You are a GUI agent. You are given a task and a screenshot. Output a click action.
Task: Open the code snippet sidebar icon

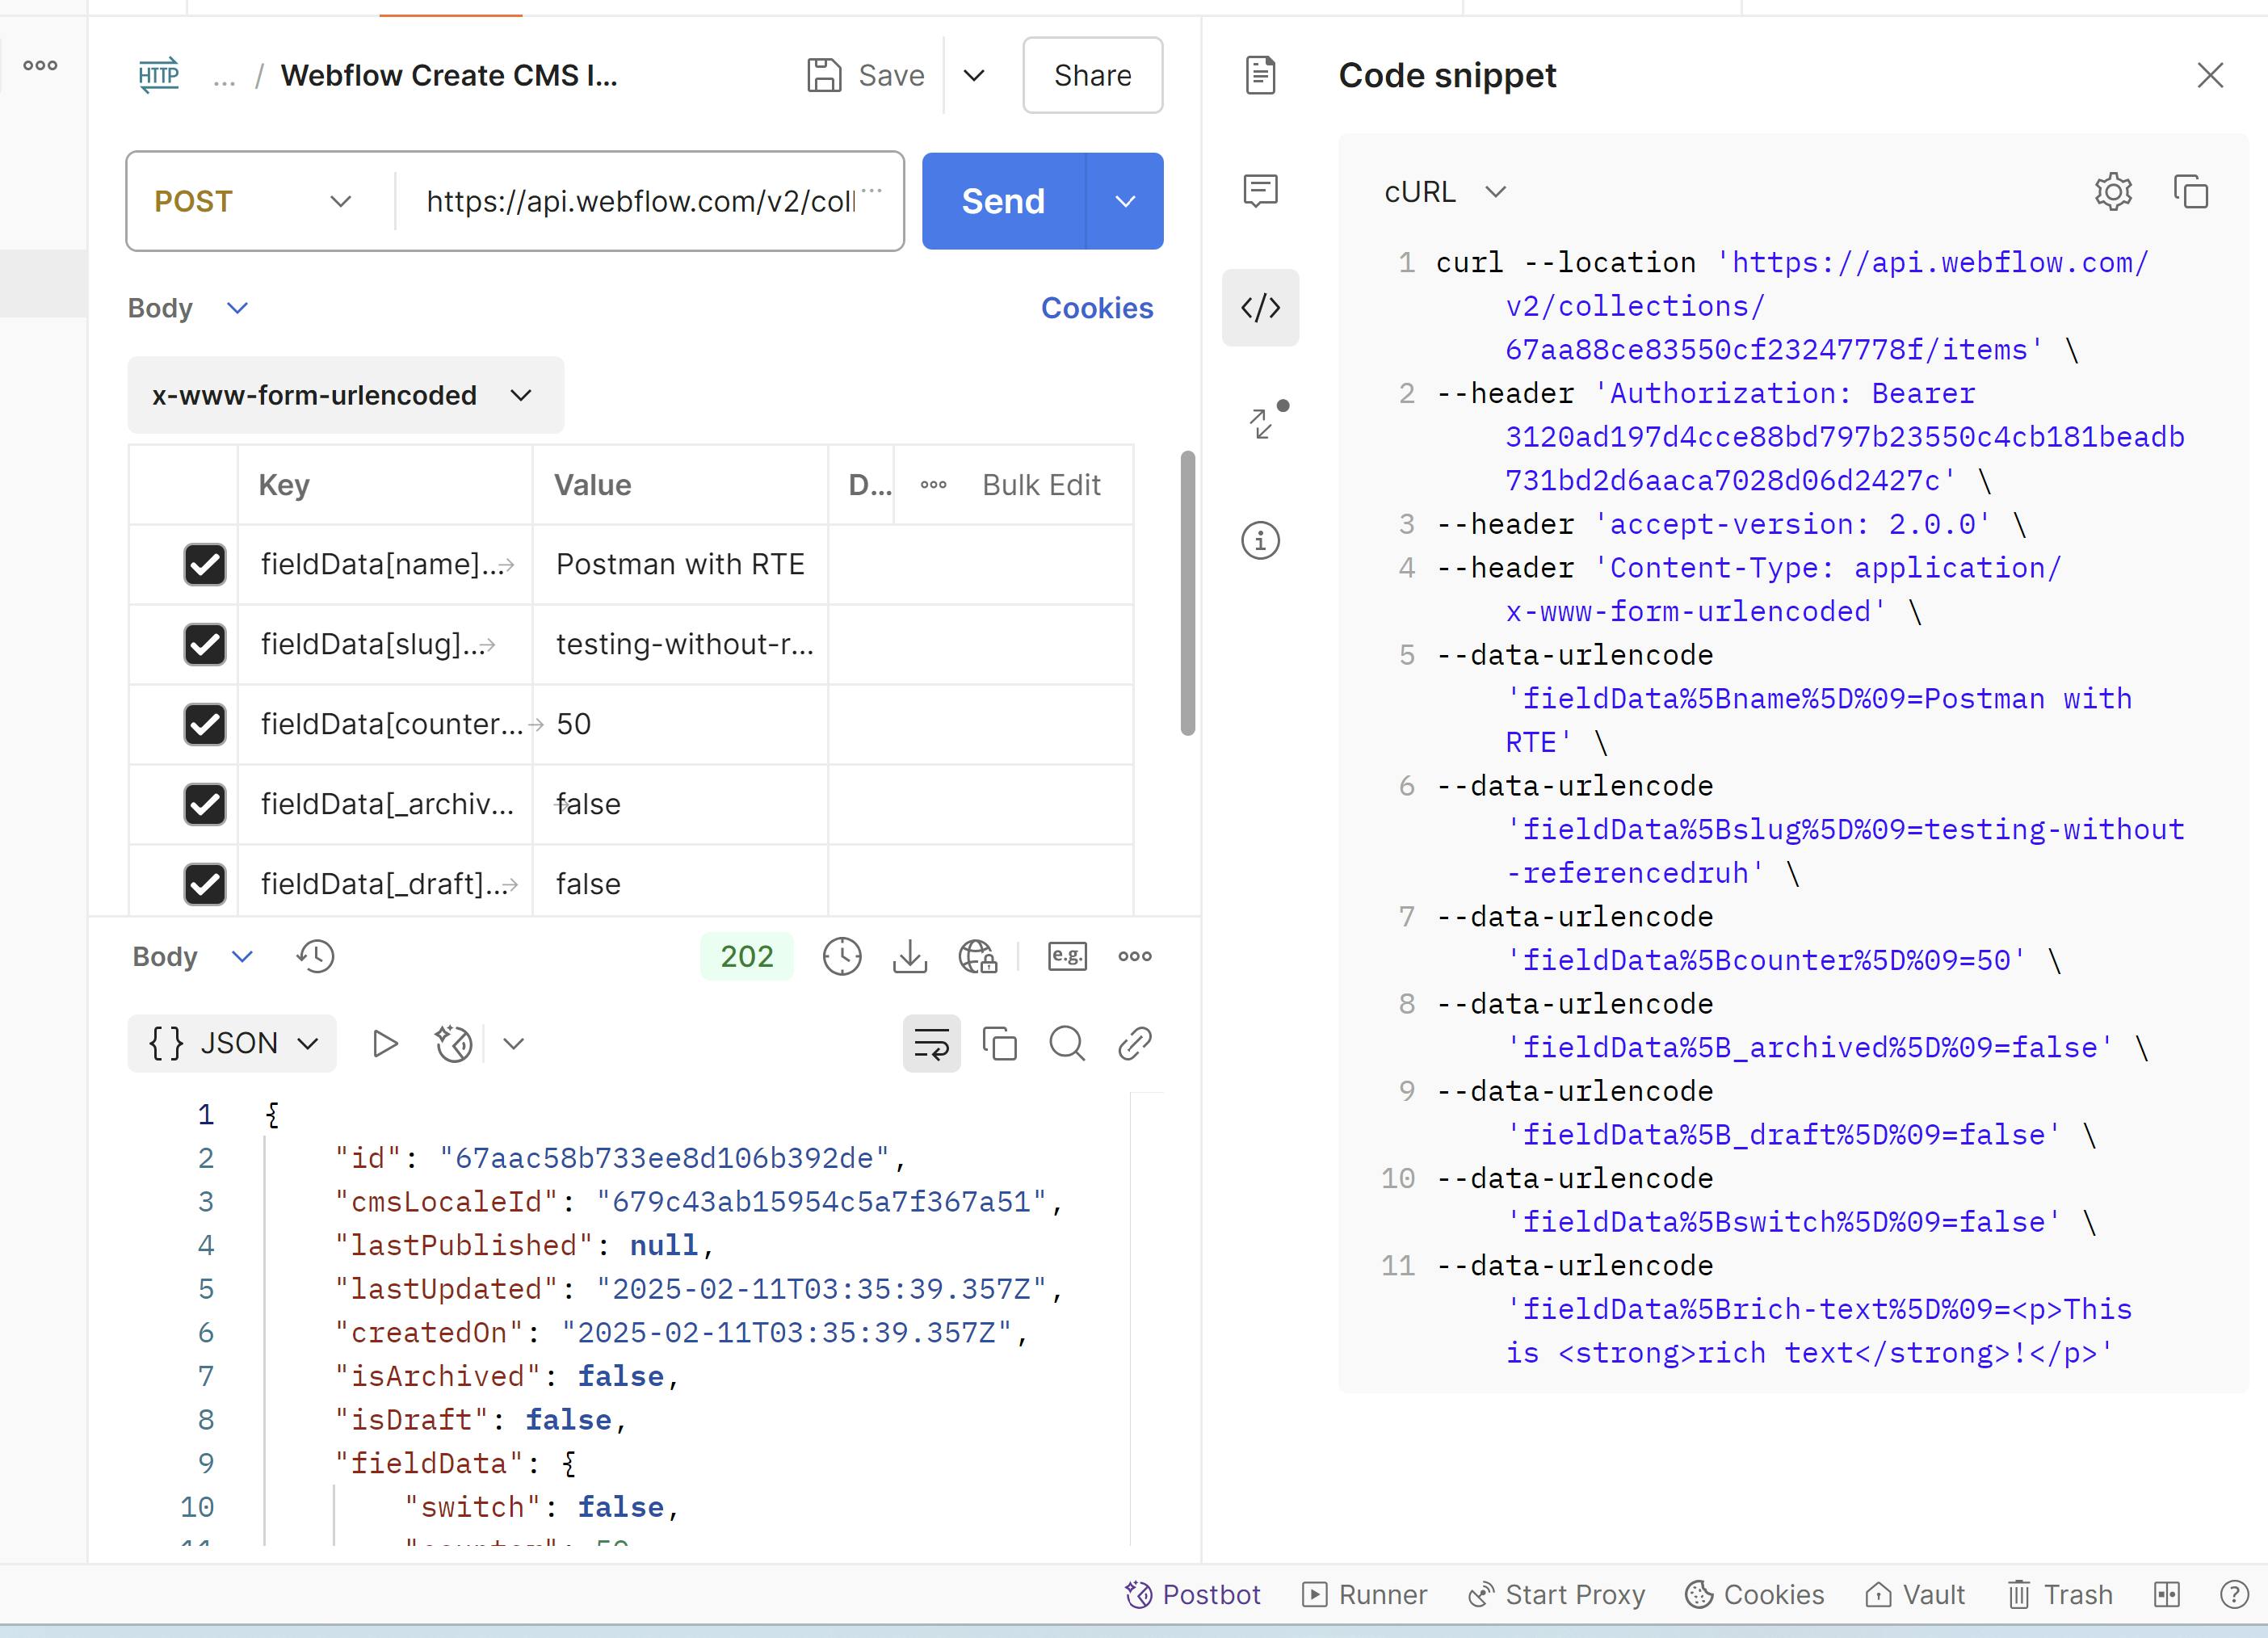pos(1260,307)
